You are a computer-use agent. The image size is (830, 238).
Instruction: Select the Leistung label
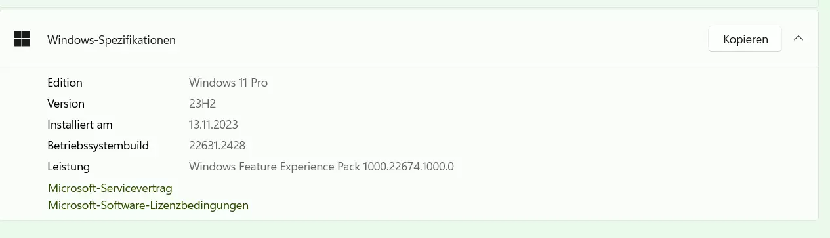click(69, 167)
